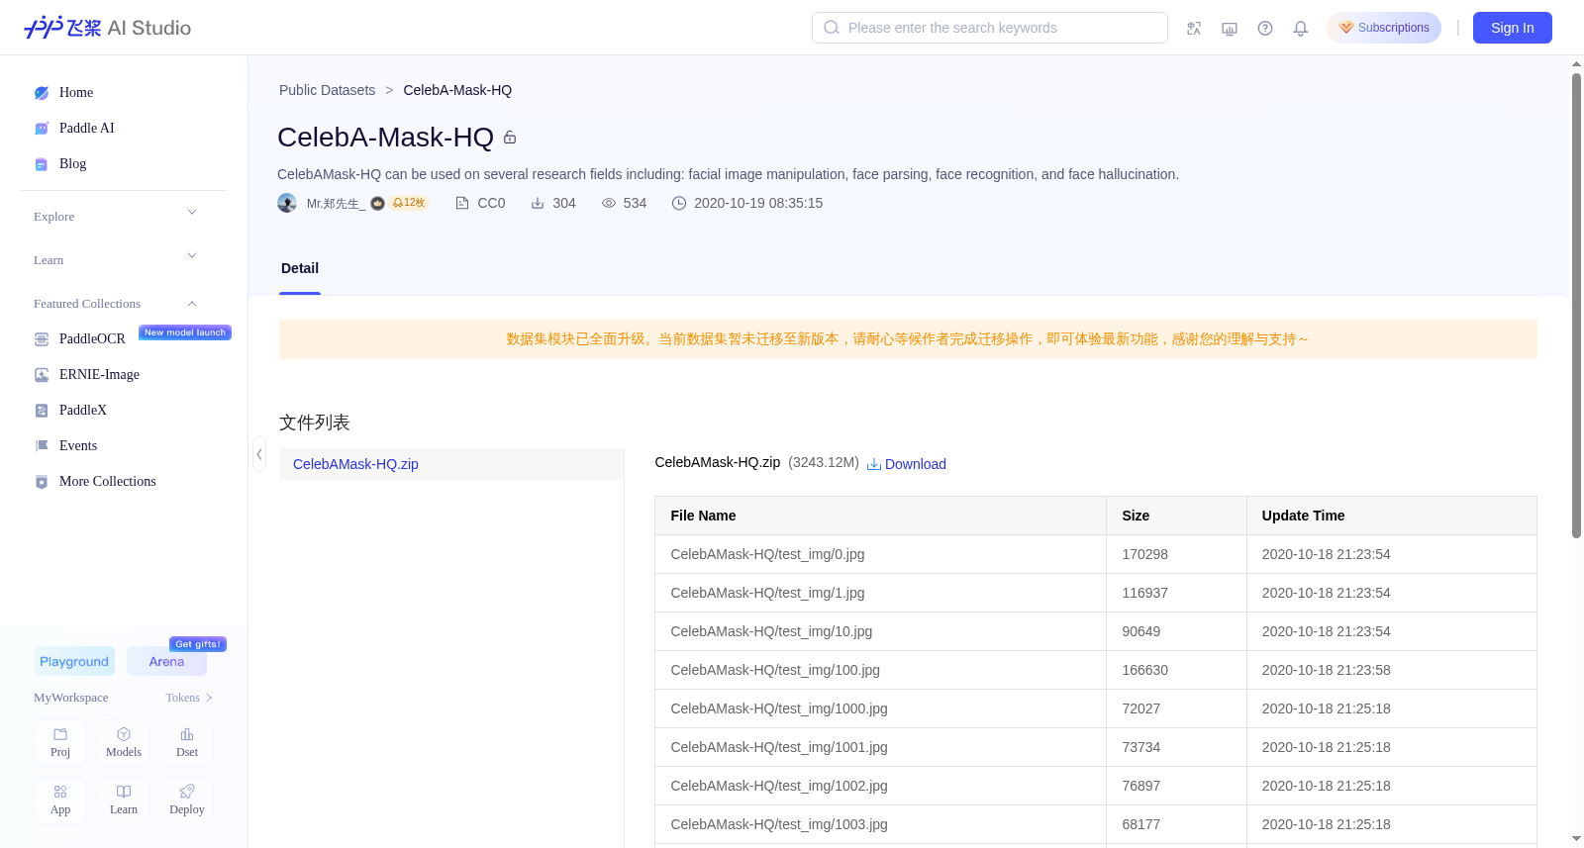Click the download count icon next to 304
This screenshot has width=1584, height=848.
tap(538, 203)
